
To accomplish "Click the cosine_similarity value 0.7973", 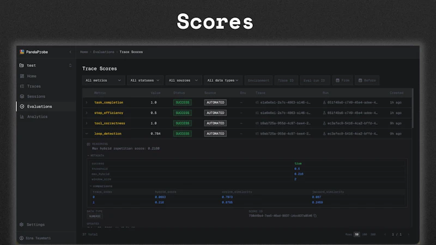I will 227,197.
